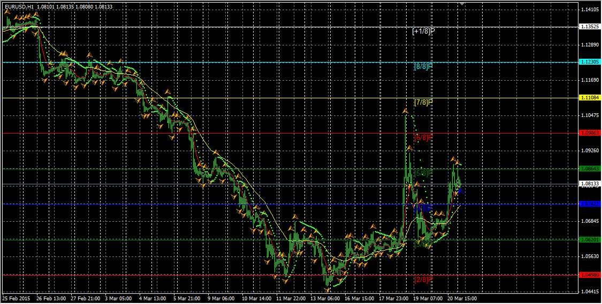Click the blue 1.07422 price tag
Viewport: 602px width, 304px height.
pos(590,204)
